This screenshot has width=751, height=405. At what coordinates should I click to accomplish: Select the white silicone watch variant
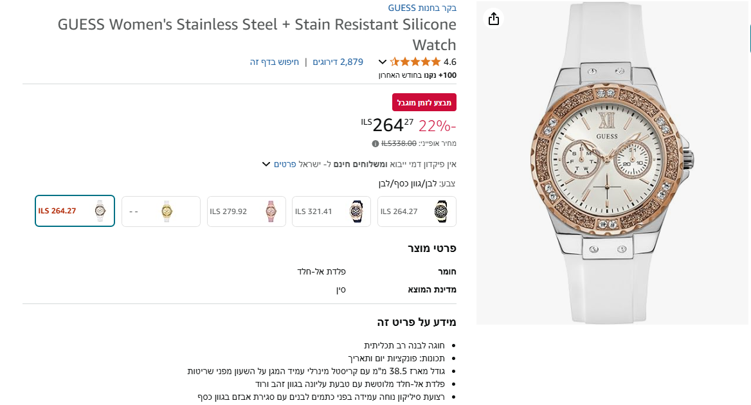pos(75,211)
